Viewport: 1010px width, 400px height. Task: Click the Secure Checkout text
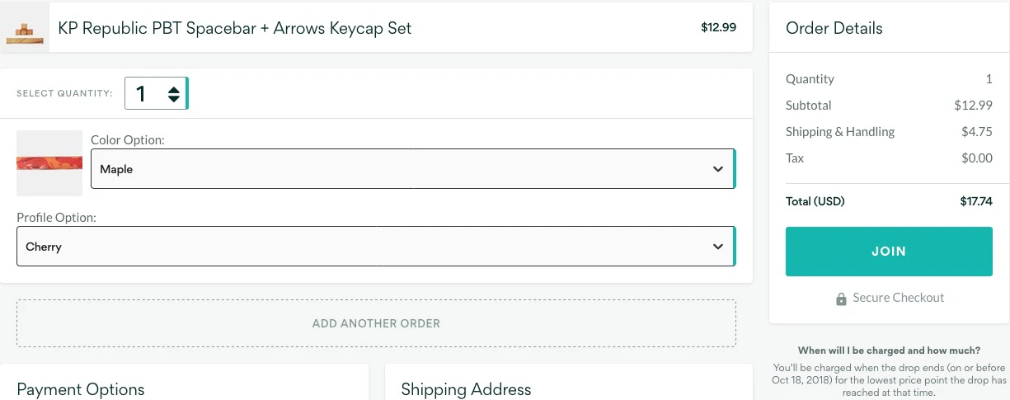pyautogui.click(x=898, y=298)
